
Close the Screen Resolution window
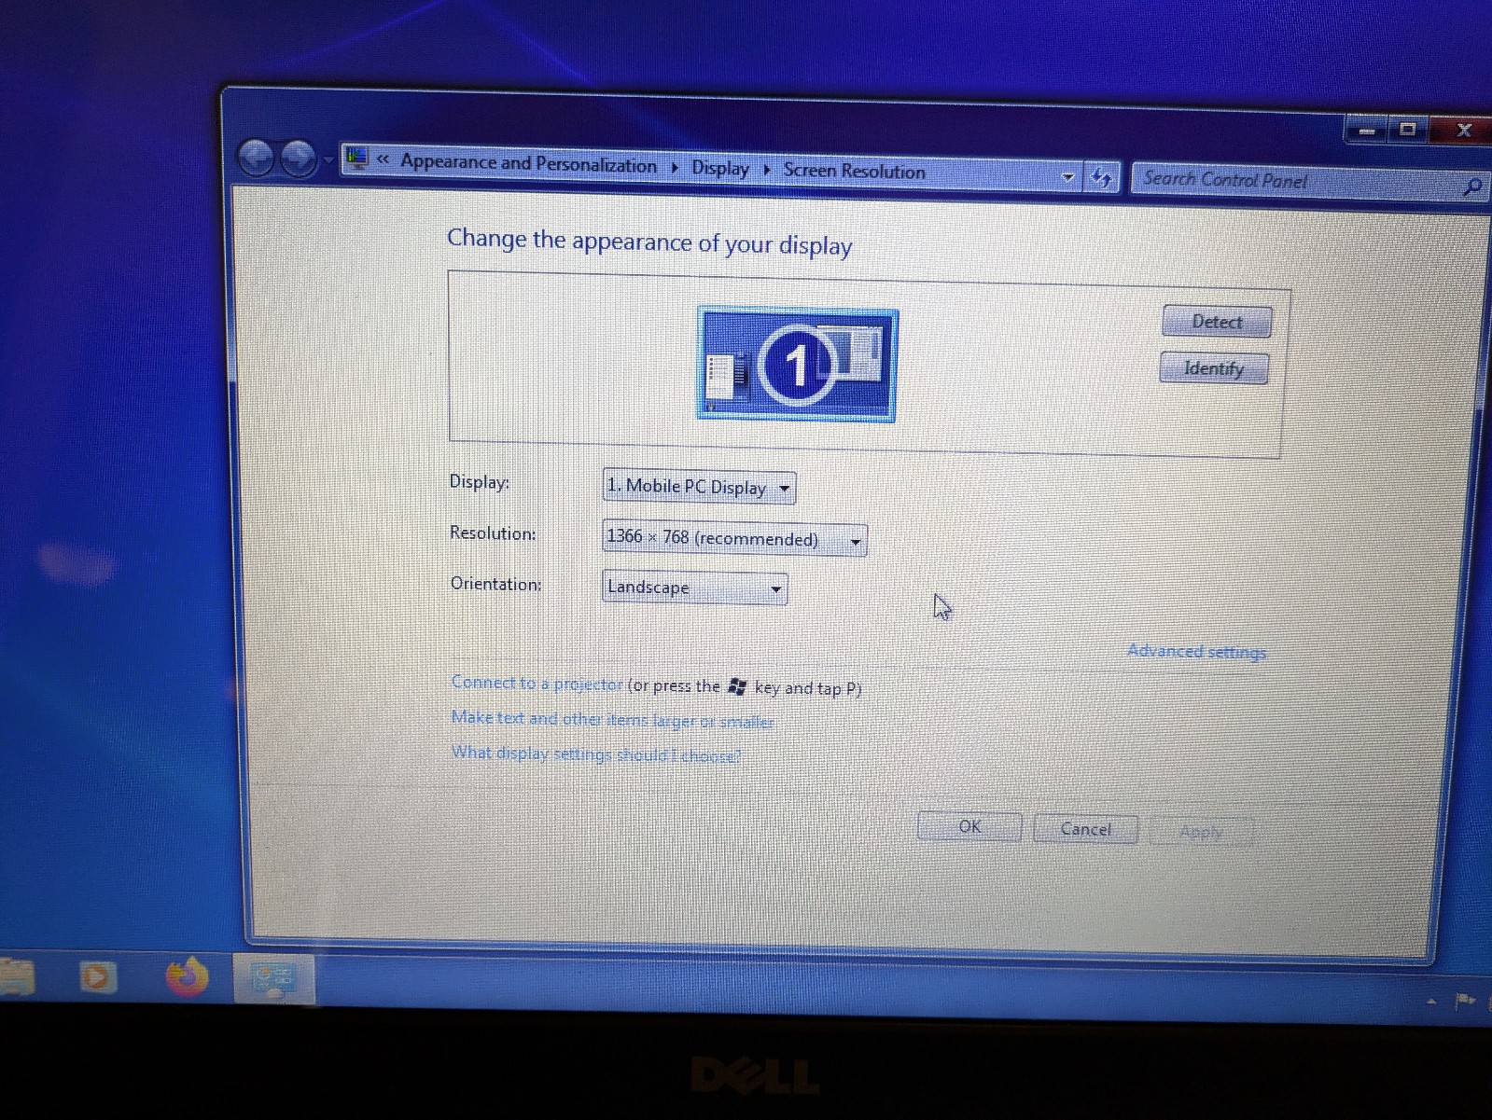(1462, 130)
